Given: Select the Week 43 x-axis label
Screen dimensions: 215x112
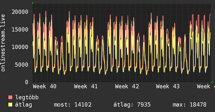Looking at the screenshot, I should pyautogui.click(x=168, y=86).
